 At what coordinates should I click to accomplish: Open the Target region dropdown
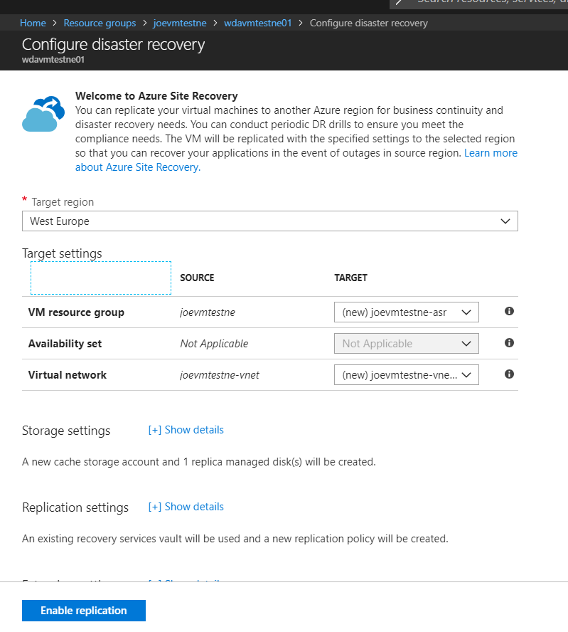point(269,221)
